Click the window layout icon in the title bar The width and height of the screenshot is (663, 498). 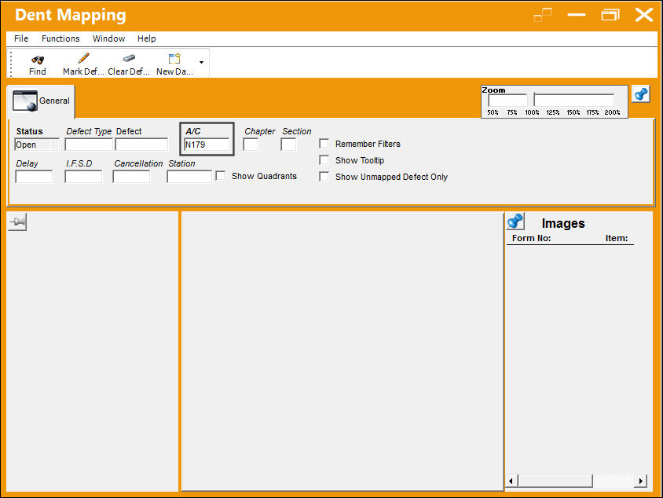coord(543,15)
